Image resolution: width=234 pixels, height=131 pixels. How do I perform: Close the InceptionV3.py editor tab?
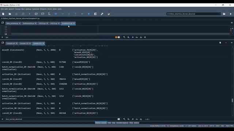[74, 23]
